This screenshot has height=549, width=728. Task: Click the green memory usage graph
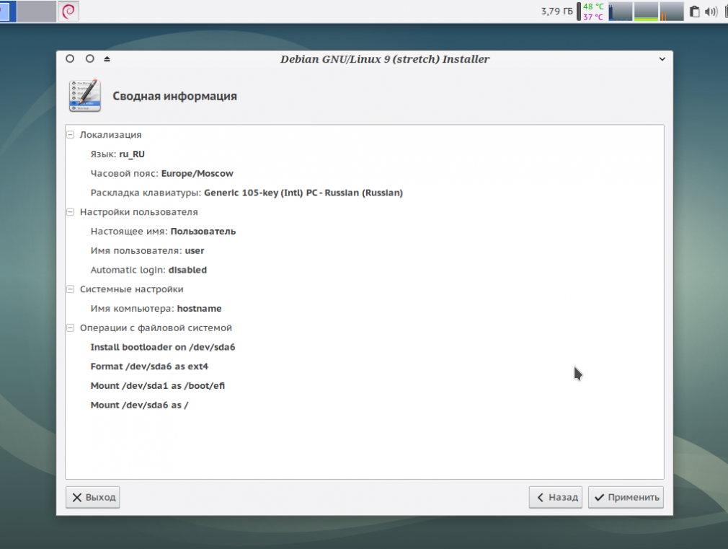tap(646, 12)
